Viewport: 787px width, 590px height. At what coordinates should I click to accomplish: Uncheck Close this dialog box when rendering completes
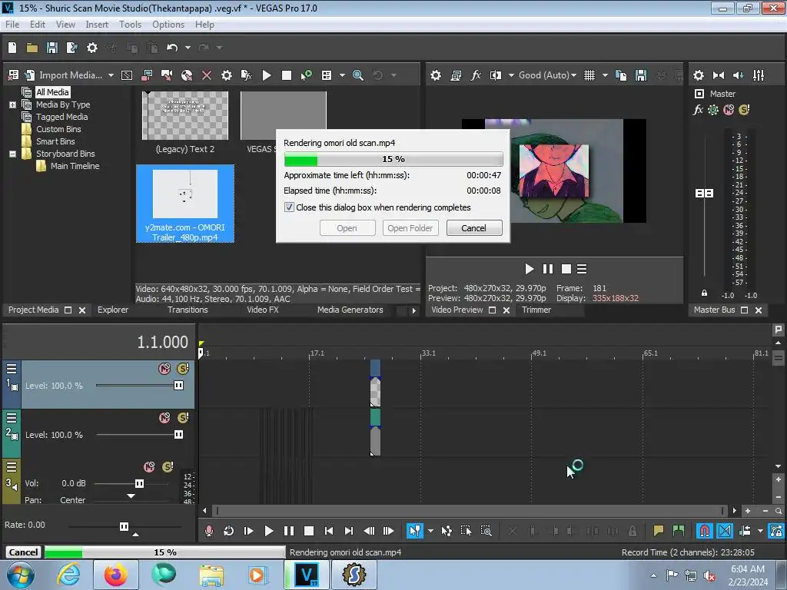coord(289,207)
